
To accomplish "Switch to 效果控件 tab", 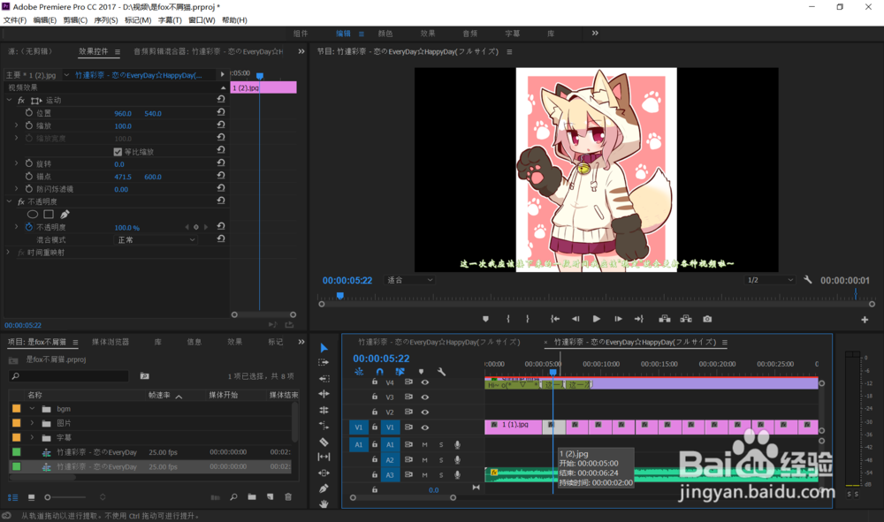I will click(93, 51).
